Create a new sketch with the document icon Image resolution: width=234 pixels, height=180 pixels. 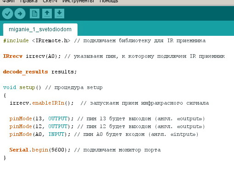tap(34, 13)
